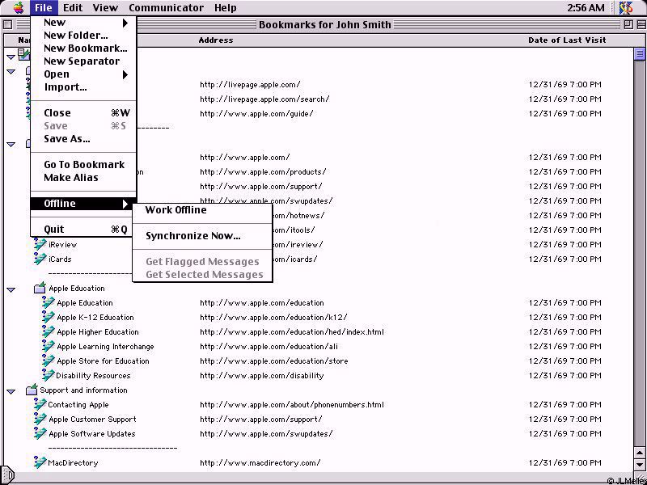The height and width of the screenshot is (485, 647).
Task: Collapse the Support and information folder triangle
Action: pyautogui.click(x=11, y=391)
